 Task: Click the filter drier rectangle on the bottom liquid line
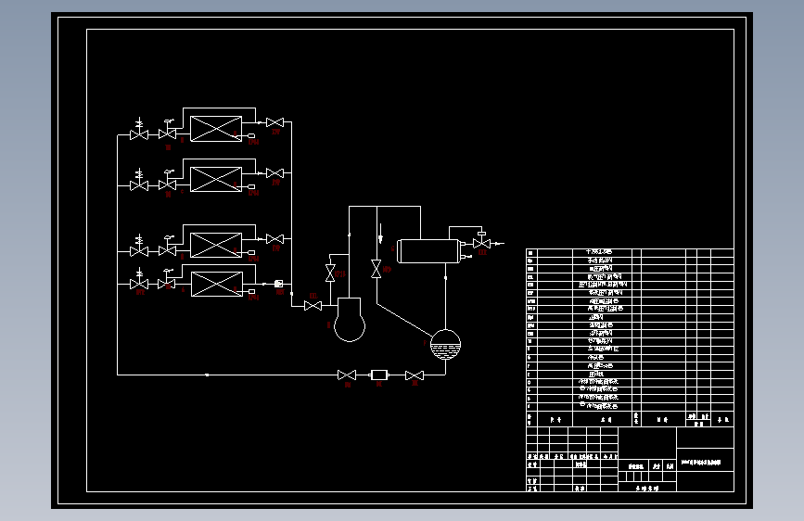pyautogui.click(x=379, y=375)
